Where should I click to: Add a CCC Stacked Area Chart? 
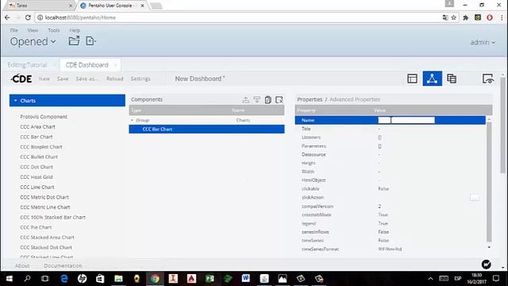point(48,238)
